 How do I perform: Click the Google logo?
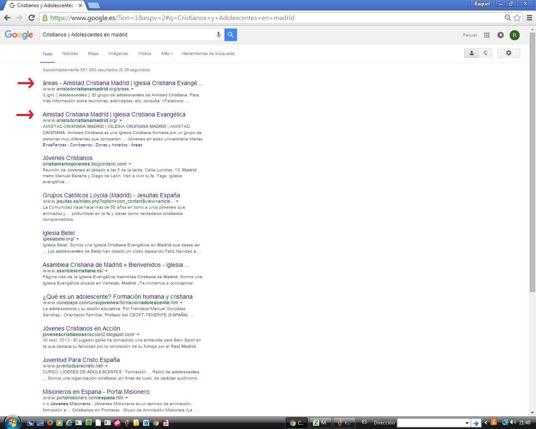point(19,35)
